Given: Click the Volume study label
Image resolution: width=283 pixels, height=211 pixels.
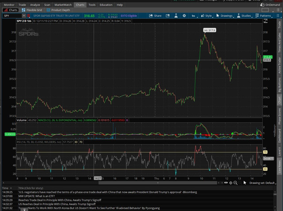Looking at the screenshot, I should (x=22, y=120).
